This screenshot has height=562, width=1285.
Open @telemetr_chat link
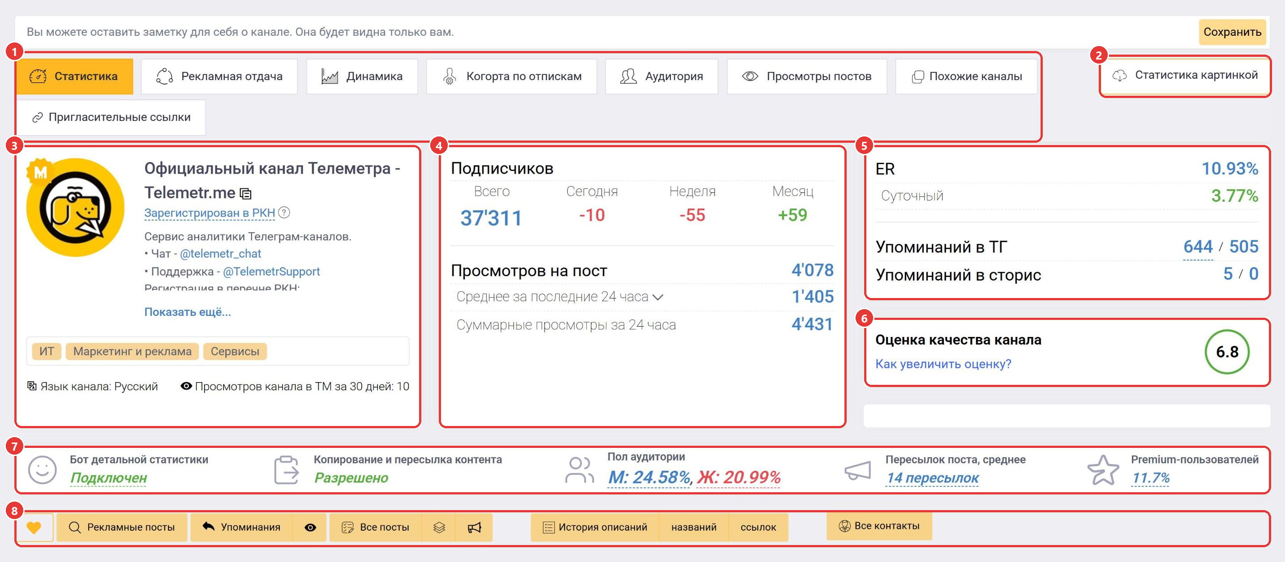coord(220,254)
